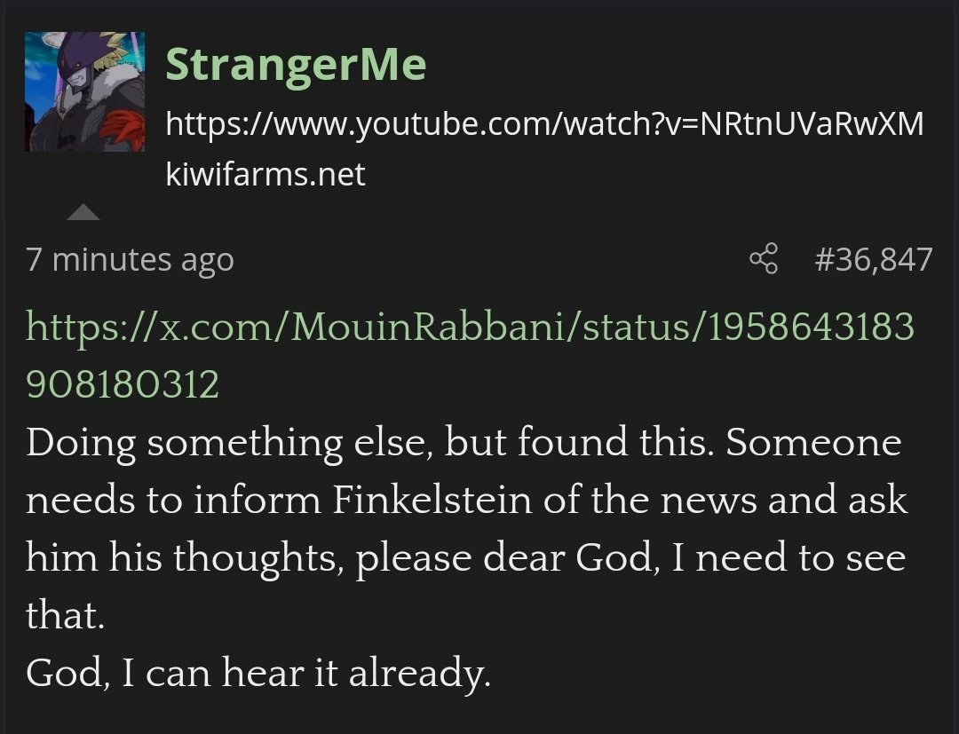Click the standalone "that." line of the post

pos(66,616)
